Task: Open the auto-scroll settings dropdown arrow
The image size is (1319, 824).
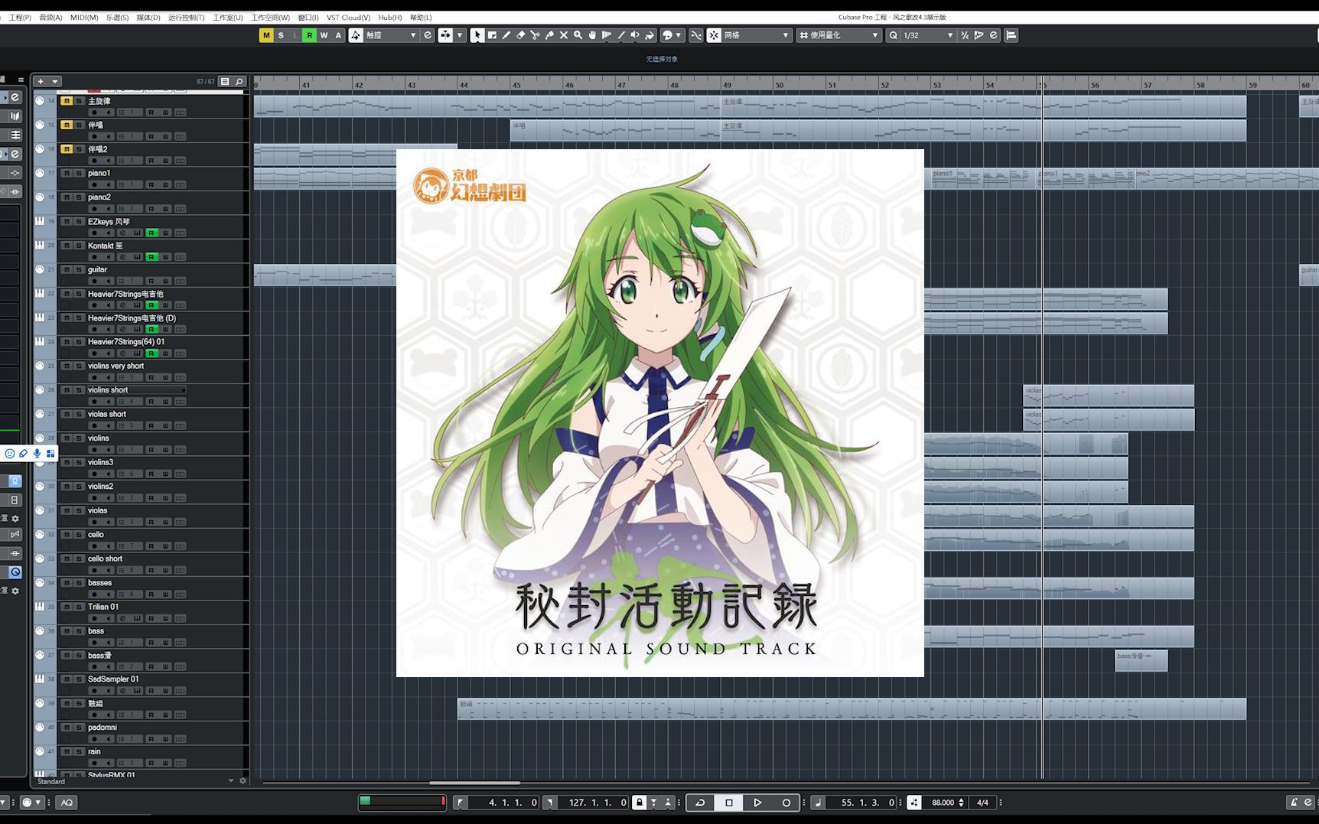Action: click(x=460, y=35)
